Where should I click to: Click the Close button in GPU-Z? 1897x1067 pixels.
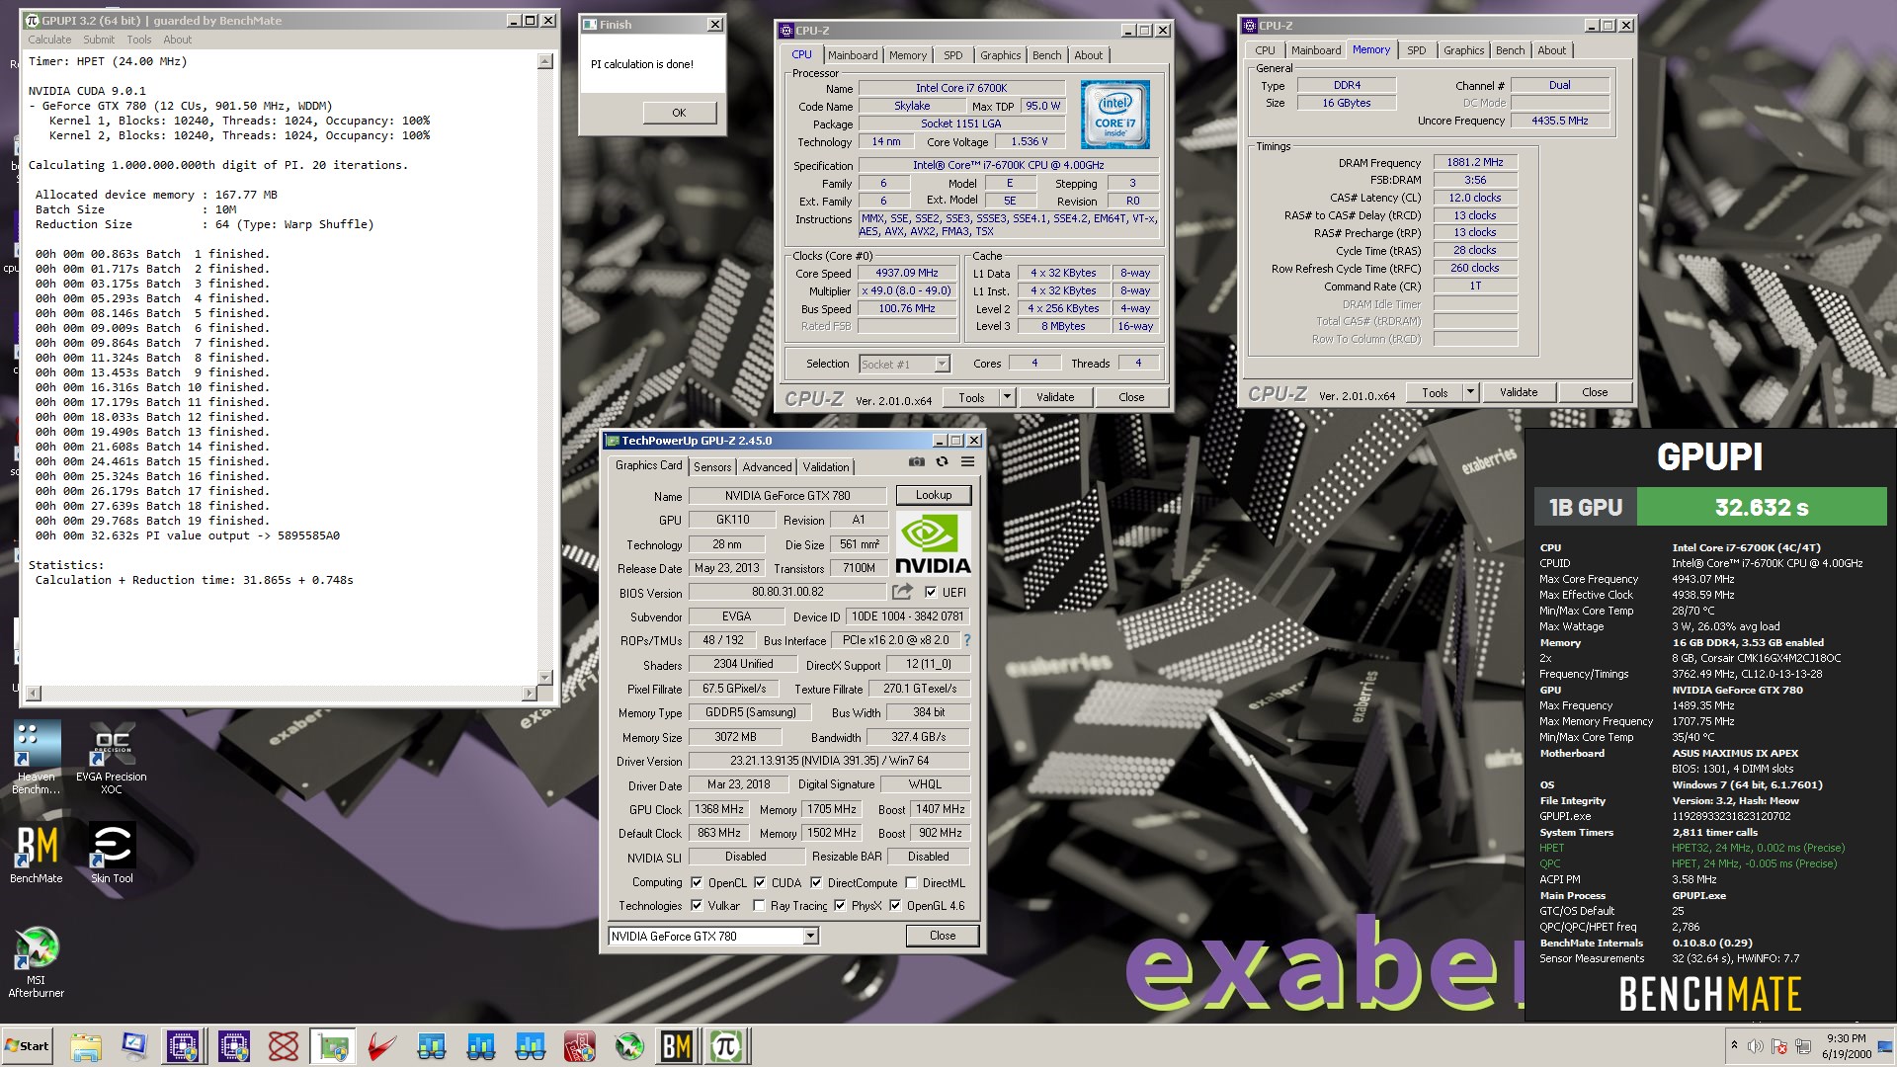pos(943,936)
